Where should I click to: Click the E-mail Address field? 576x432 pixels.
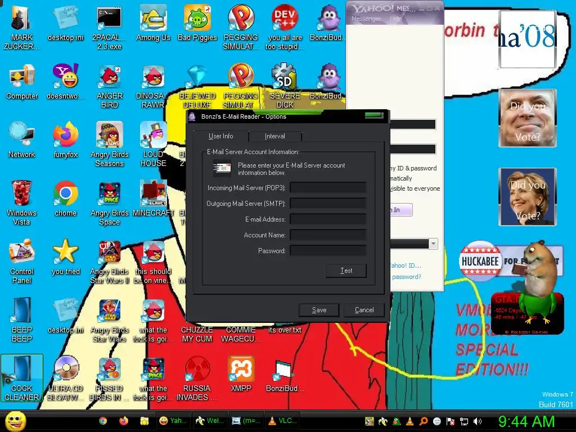pos(328,219)
